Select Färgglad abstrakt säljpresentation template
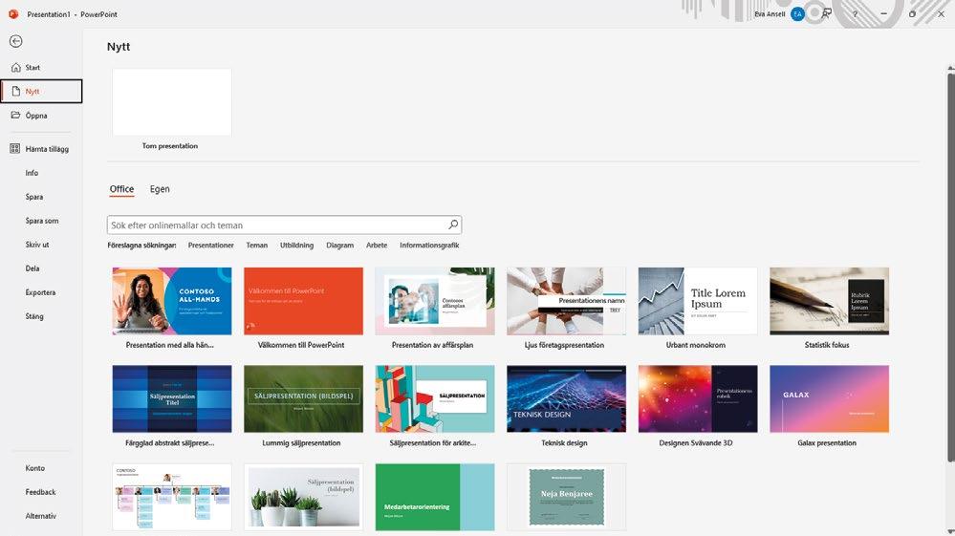This screenshot has width=955, height=536. pyautogui.click(x=172, y=399)
